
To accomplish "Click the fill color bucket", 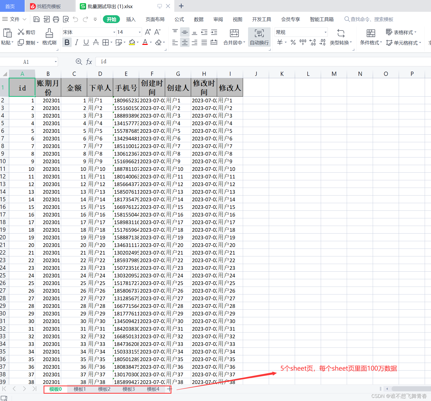I will pyautogui.click(x=132, y=42).
